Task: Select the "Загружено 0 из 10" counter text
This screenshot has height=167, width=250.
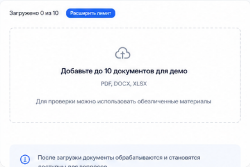Action: (34, 13)
